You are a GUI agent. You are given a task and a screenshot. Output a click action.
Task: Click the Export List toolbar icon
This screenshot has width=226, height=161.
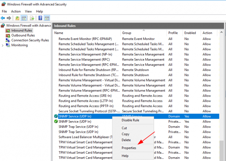click(x=32, y=18)
